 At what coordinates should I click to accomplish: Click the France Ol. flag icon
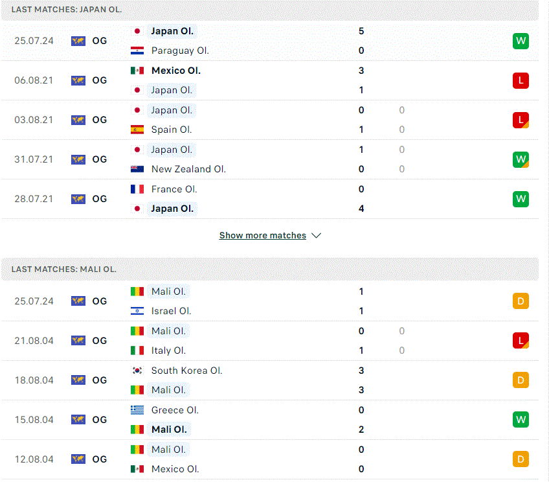tap(137, 189)
